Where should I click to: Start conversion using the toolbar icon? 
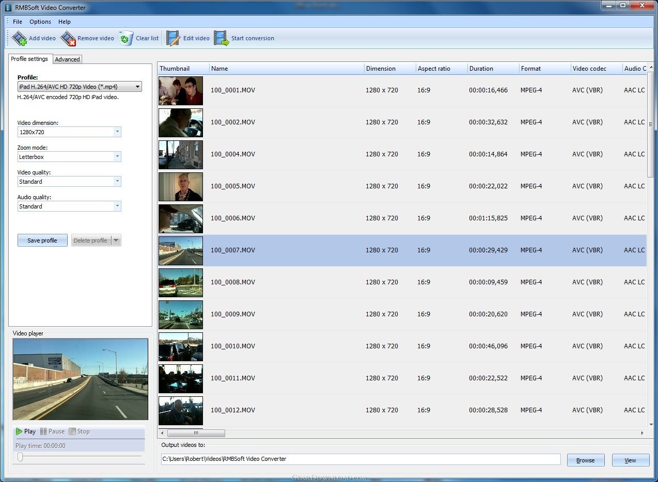tap(222, 38)
